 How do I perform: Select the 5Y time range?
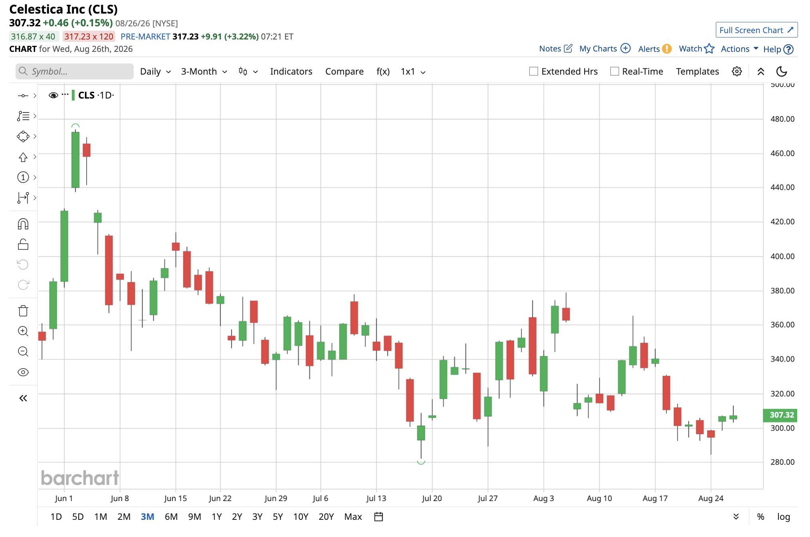(x=278, y=517)
